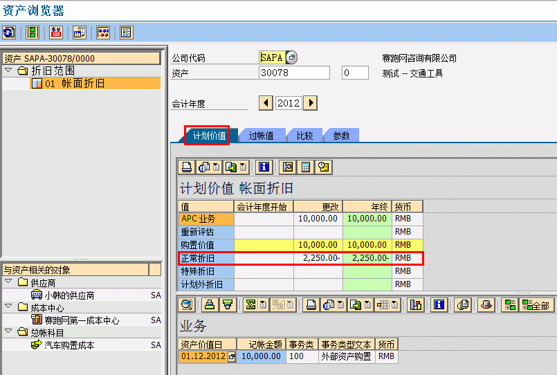Image resolution: width=557 pixels, height=375 pixels.
Task: Open vendor 小韩的供应商
Action: [x=69, y=295]
